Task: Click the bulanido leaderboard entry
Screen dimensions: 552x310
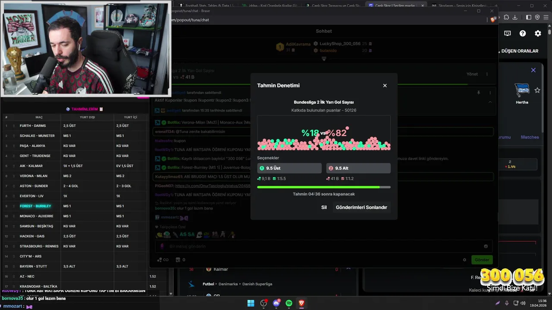Action: coord(342,50)
